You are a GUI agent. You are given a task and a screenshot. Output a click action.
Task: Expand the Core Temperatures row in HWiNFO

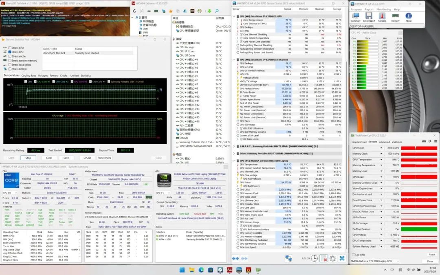(x=238, y=20)
